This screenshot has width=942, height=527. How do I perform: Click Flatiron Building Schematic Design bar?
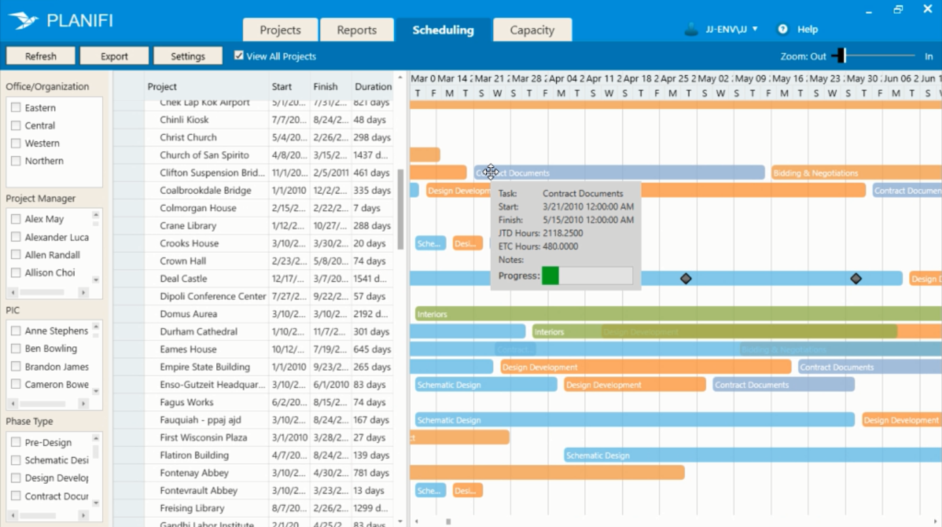(x=753, y=456)
